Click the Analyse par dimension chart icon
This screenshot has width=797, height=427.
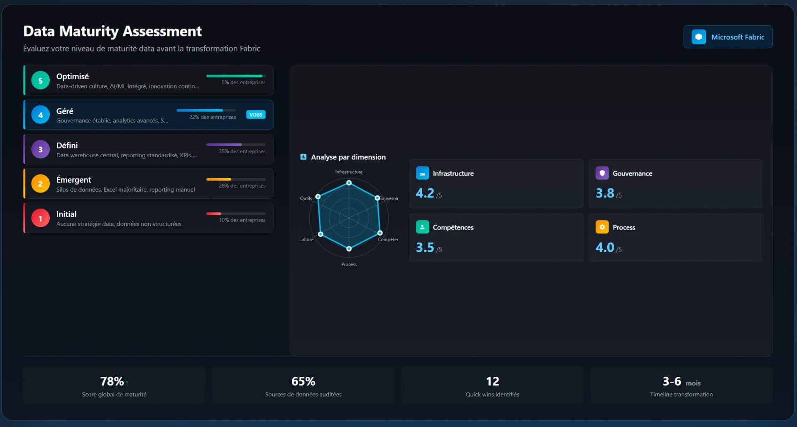click(303, 157)
